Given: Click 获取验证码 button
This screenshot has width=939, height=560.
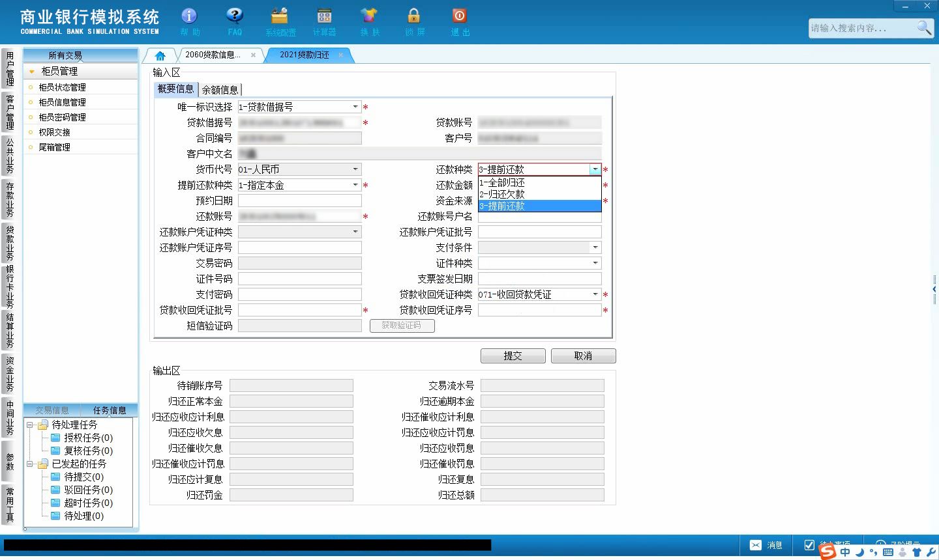Looking at the screenshot, I should click(402, 326).
